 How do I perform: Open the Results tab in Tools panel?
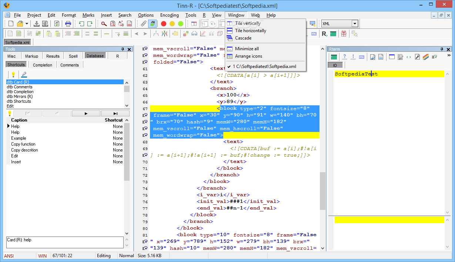coord(53,56)
